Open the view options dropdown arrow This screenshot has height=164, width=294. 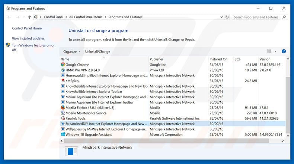275,51
